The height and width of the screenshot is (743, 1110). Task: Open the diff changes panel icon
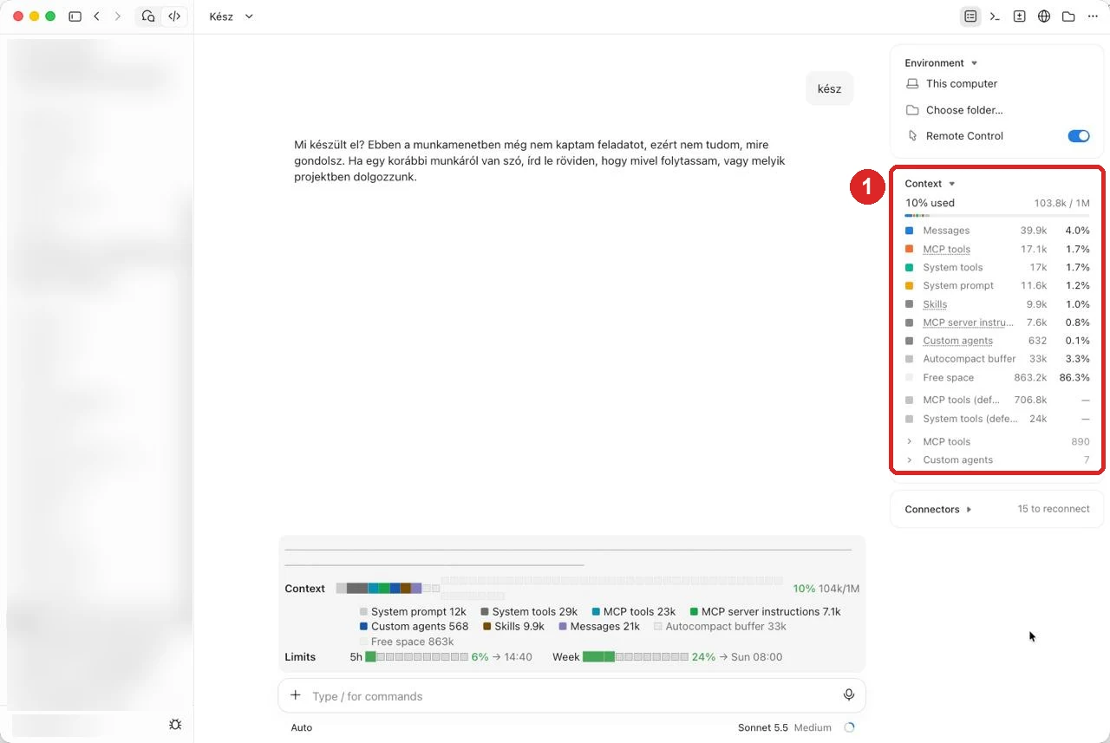tap(1020, 16)
